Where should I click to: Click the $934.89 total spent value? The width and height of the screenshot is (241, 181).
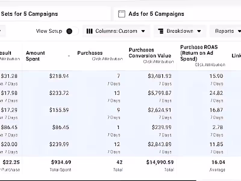click(61, 162)
